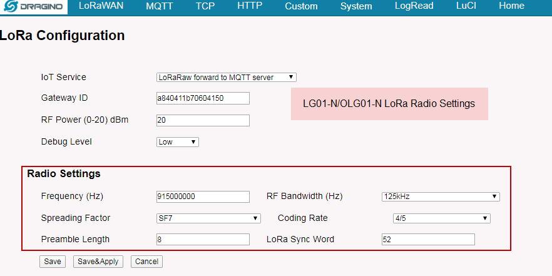Screen dimensions: 552x276
Task: Open the Spreading Factor dropdown
Action: tap(209, 218)
